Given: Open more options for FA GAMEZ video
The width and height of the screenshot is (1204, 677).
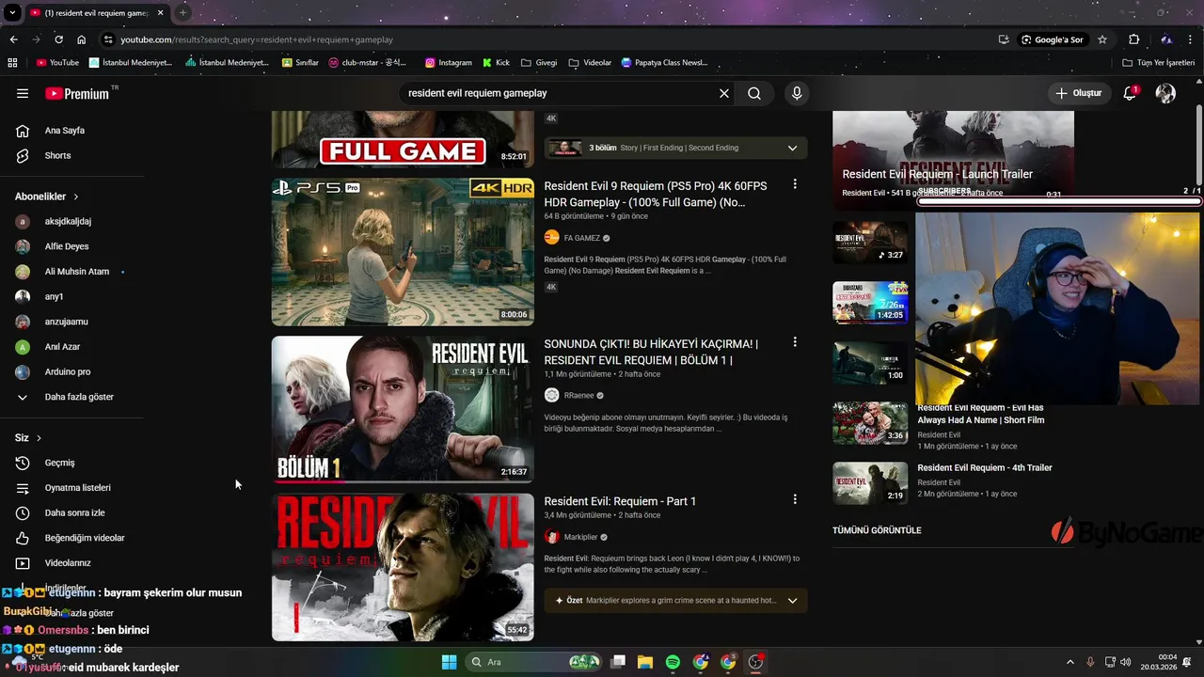Looking at the screenshot, I should tap(795, 185).
